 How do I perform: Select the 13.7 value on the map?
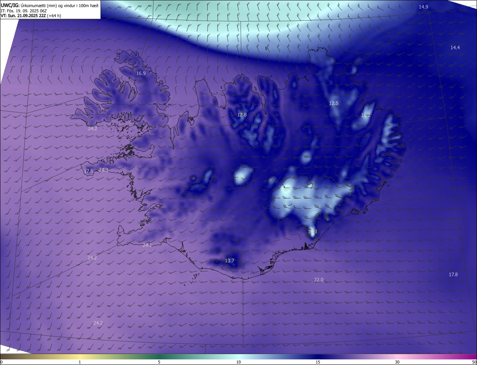coord(230,261)
